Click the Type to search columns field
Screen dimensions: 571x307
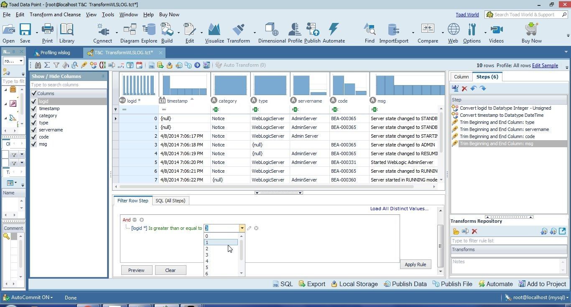point(68,85)
